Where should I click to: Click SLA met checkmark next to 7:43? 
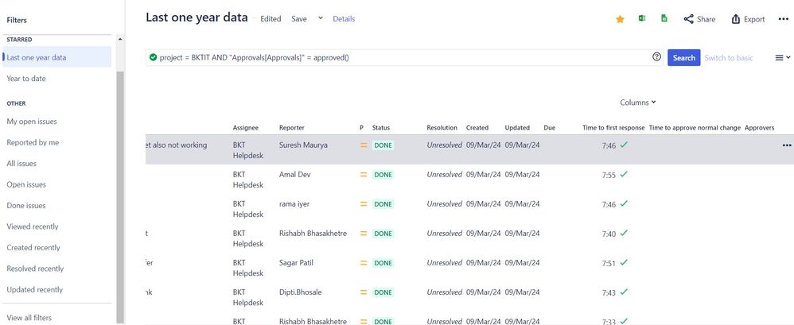click(624, 292)
